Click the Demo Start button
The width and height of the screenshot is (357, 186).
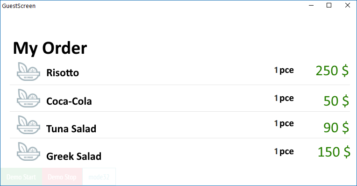pyautogui.click(x=21, y=177)
